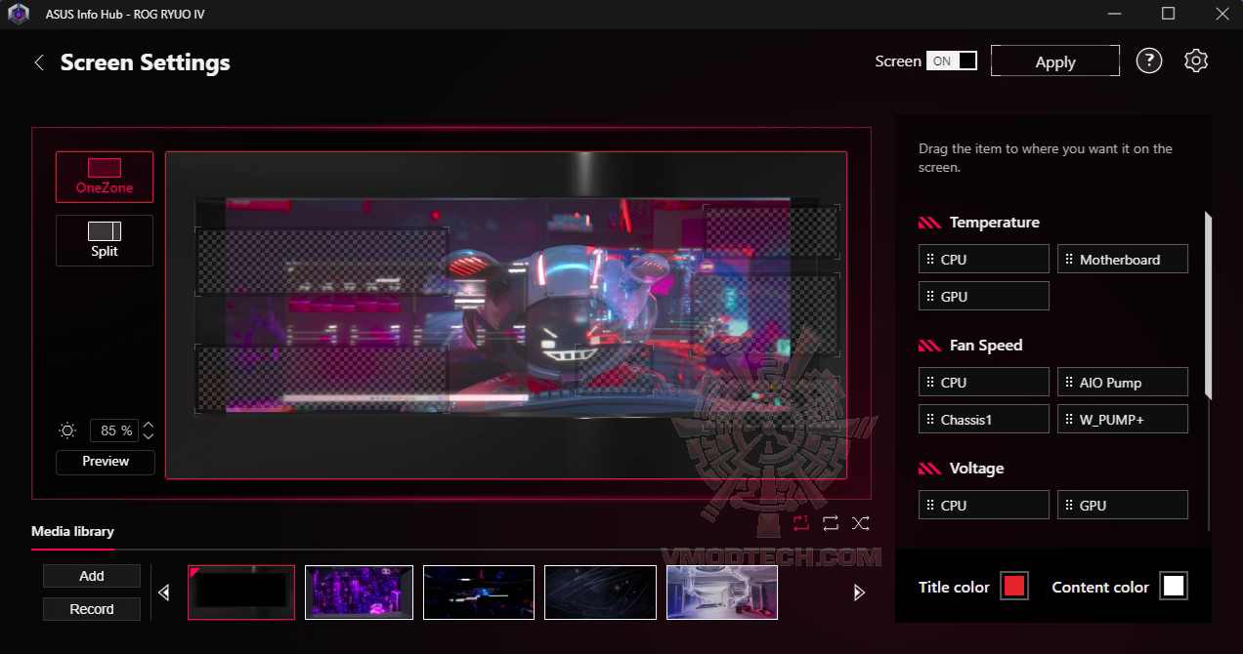
Task: Click the item panel vertical scrollbar
Action: (1208, 305)
